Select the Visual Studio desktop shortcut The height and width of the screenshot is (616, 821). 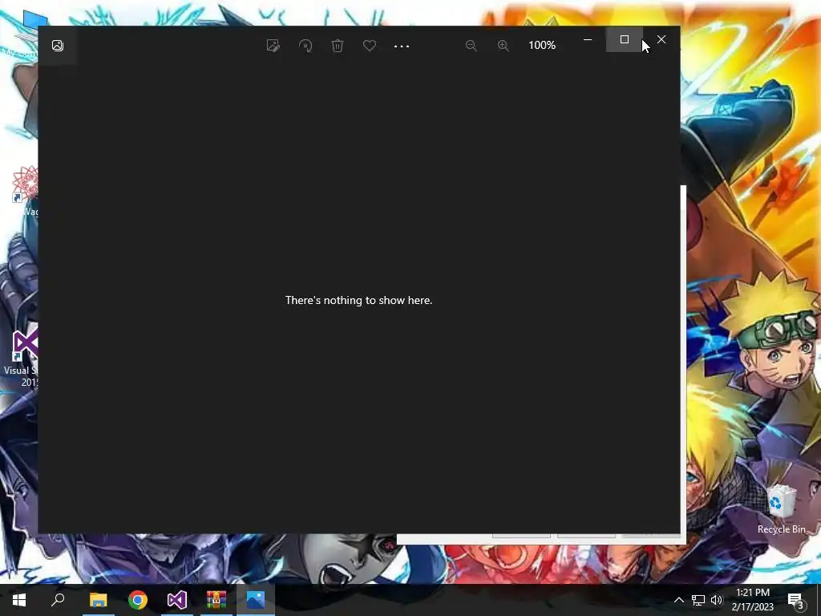21,359
